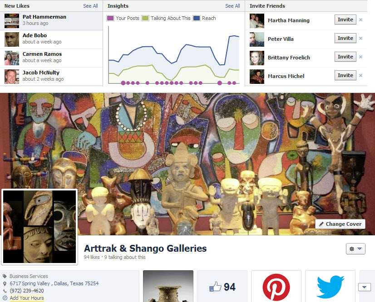
Task: Expand more apps with the arrow beside Twitter tile
Action: click(x=364, y=287)
